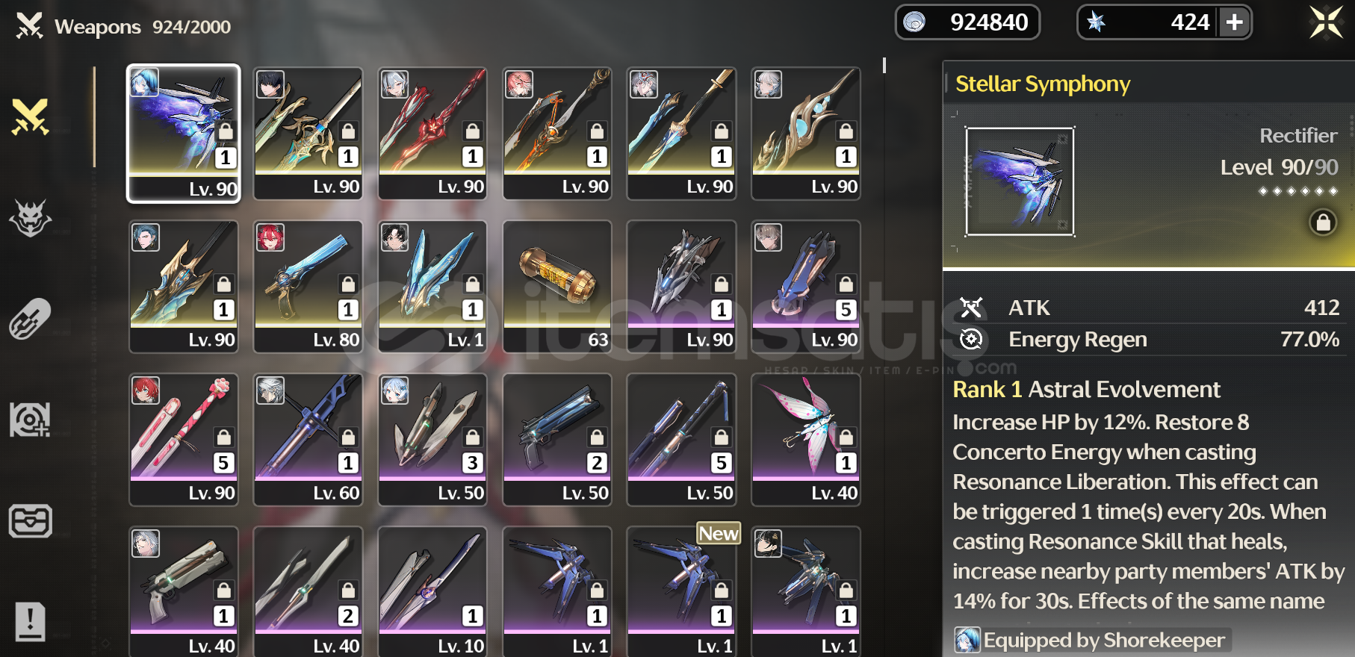The width and height of the screenshot is (1355, 657).
Task: Click the Stellar Symphony preview image
Action: pyautogui.click(x=1020, y=181)
